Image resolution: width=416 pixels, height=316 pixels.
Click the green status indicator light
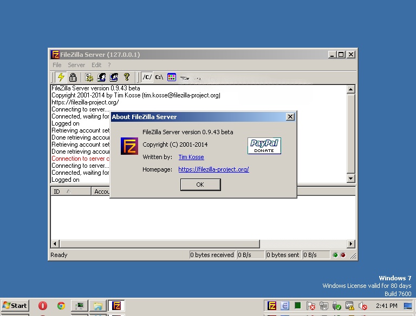(x=335, y=255)
